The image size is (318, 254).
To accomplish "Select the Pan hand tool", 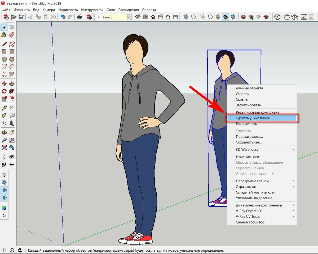I will tap(12, 132).
